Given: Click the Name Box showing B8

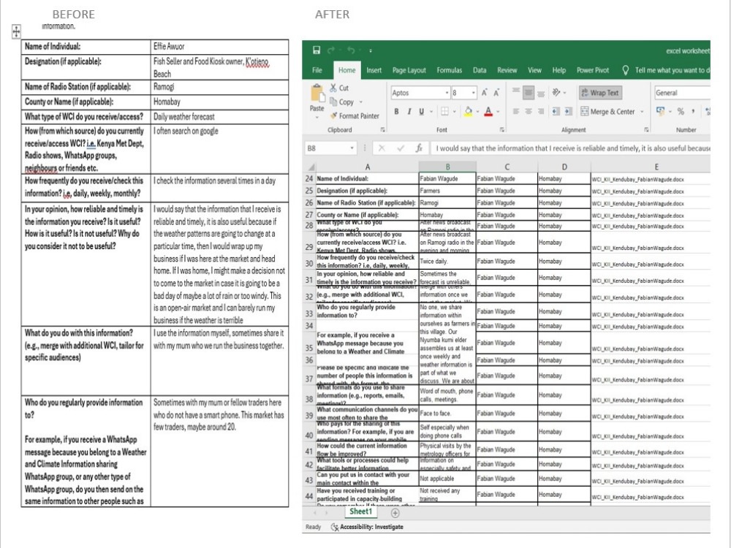Looking at the screenshot, I should (x=330, y=148).
